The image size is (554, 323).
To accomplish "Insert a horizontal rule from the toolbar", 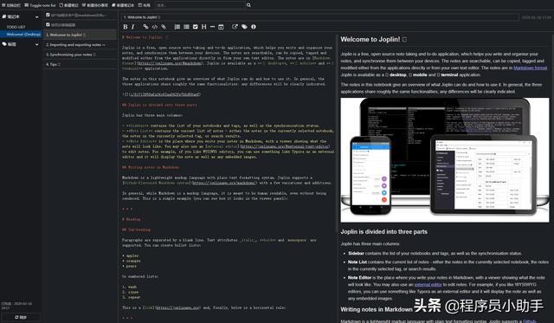I will coord(212,27).
